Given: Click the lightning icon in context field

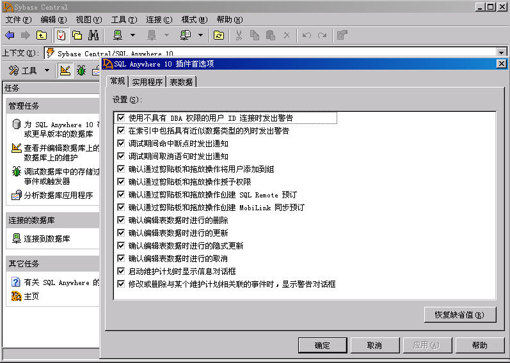Looking at the screenshot, I should coord(50,53).
